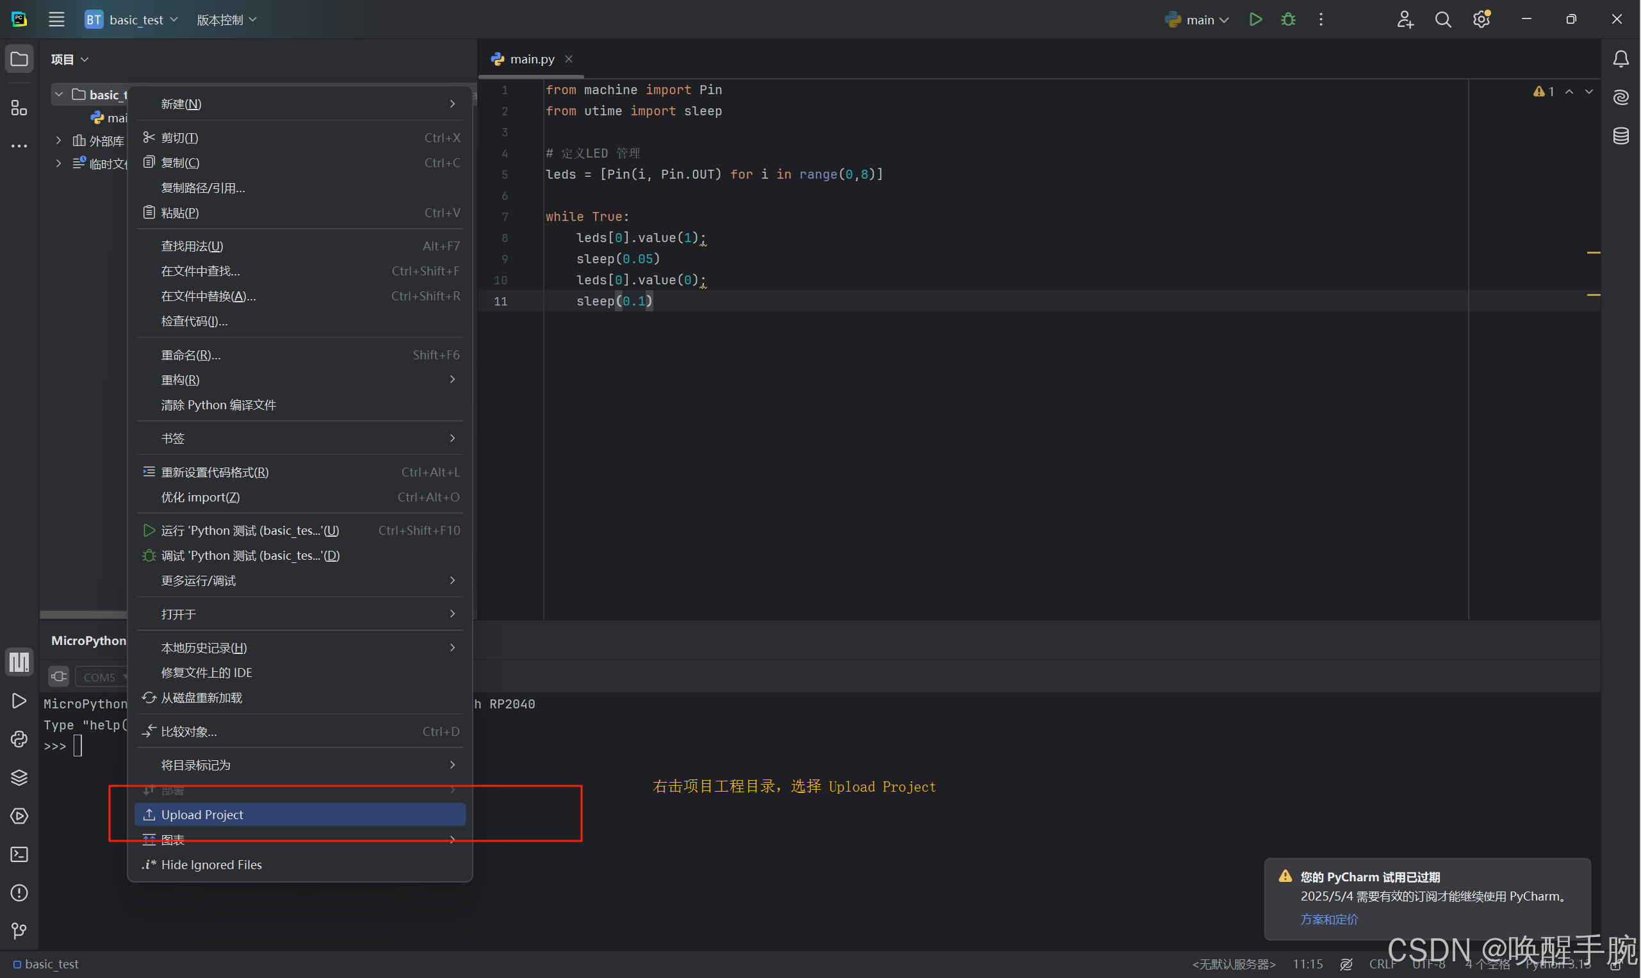Open the Git version control sidebar icon

click(19, 931)
